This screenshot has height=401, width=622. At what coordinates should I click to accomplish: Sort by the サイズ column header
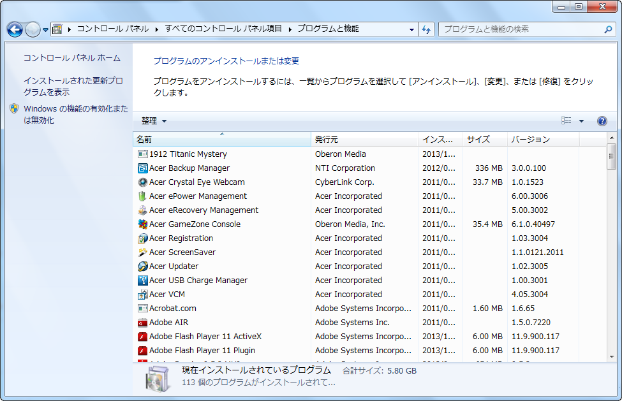click(485, 140)
